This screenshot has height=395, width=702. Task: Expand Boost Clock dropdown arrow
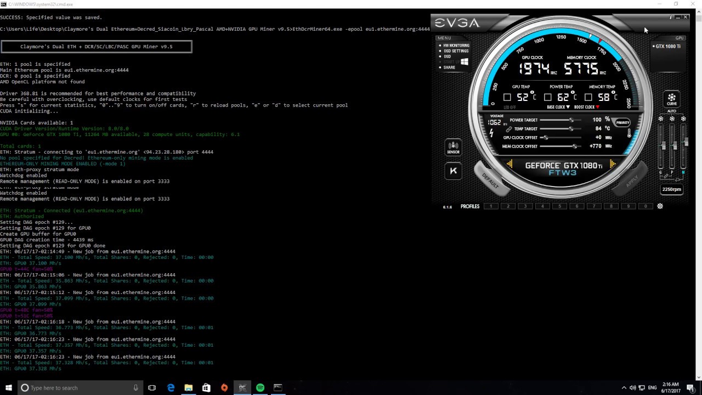pyautogui.click(x=597, y=107)
